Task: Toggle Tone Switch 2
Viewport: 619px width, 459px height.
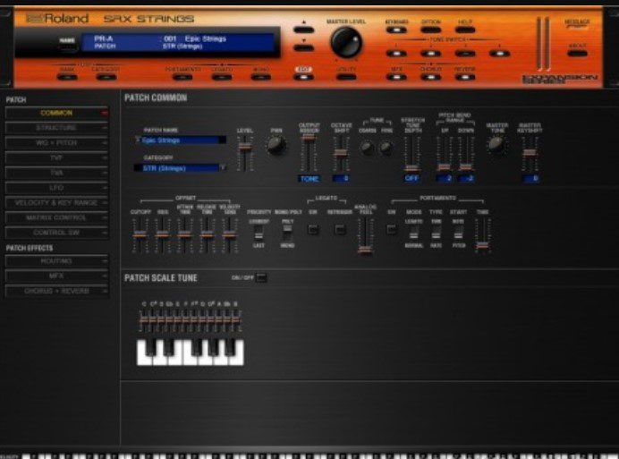Action: 430,54
